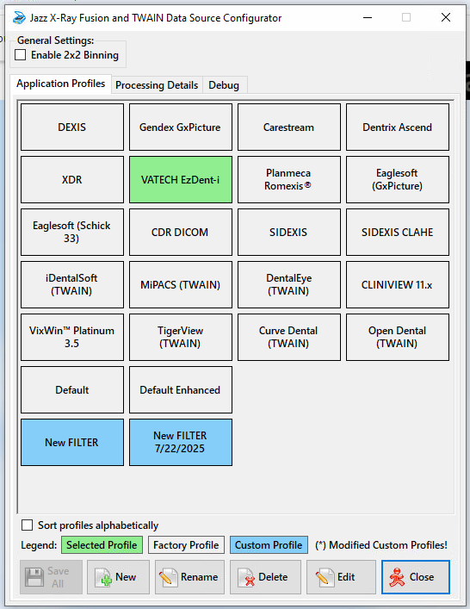
Task: Select the Planmeca Romexis profile
Action: tap(288, 179)
